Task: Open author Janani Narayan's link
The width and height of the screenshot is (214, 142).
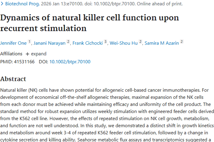Action: (49, 43)
